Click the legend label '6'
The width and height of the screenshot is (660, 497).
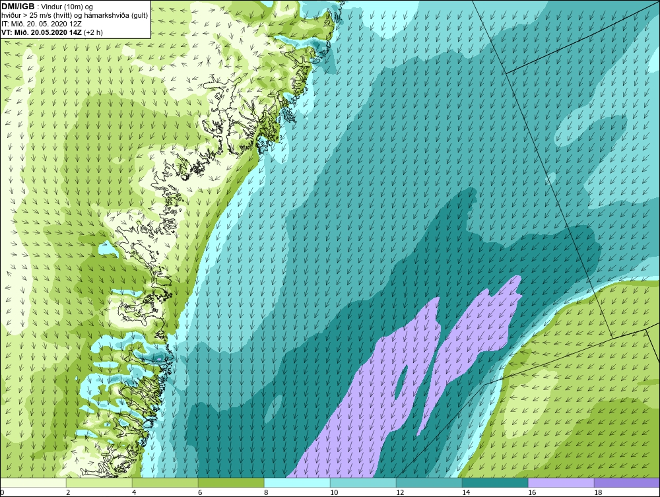click(200, 492)
